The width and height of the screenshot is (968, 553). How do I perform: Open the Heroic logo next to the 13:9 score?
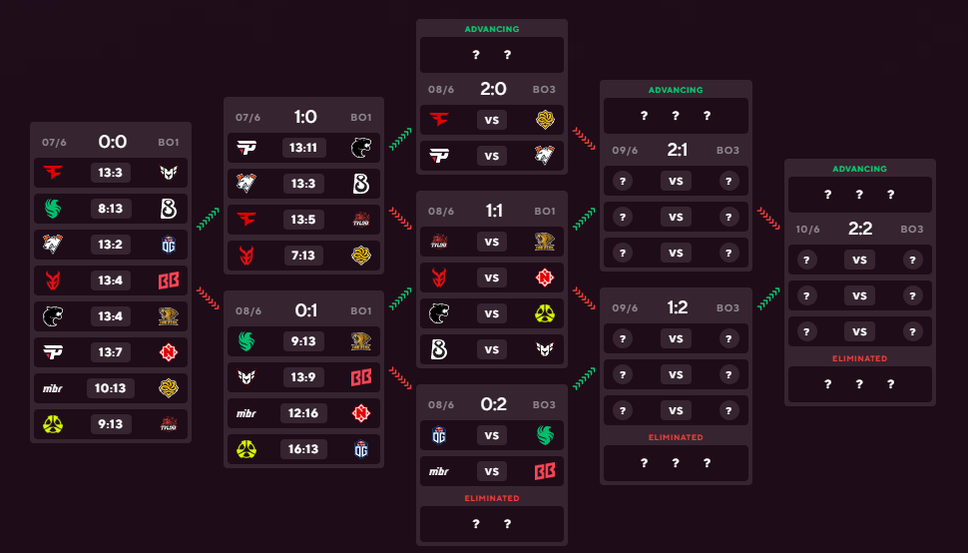[246, 377]
